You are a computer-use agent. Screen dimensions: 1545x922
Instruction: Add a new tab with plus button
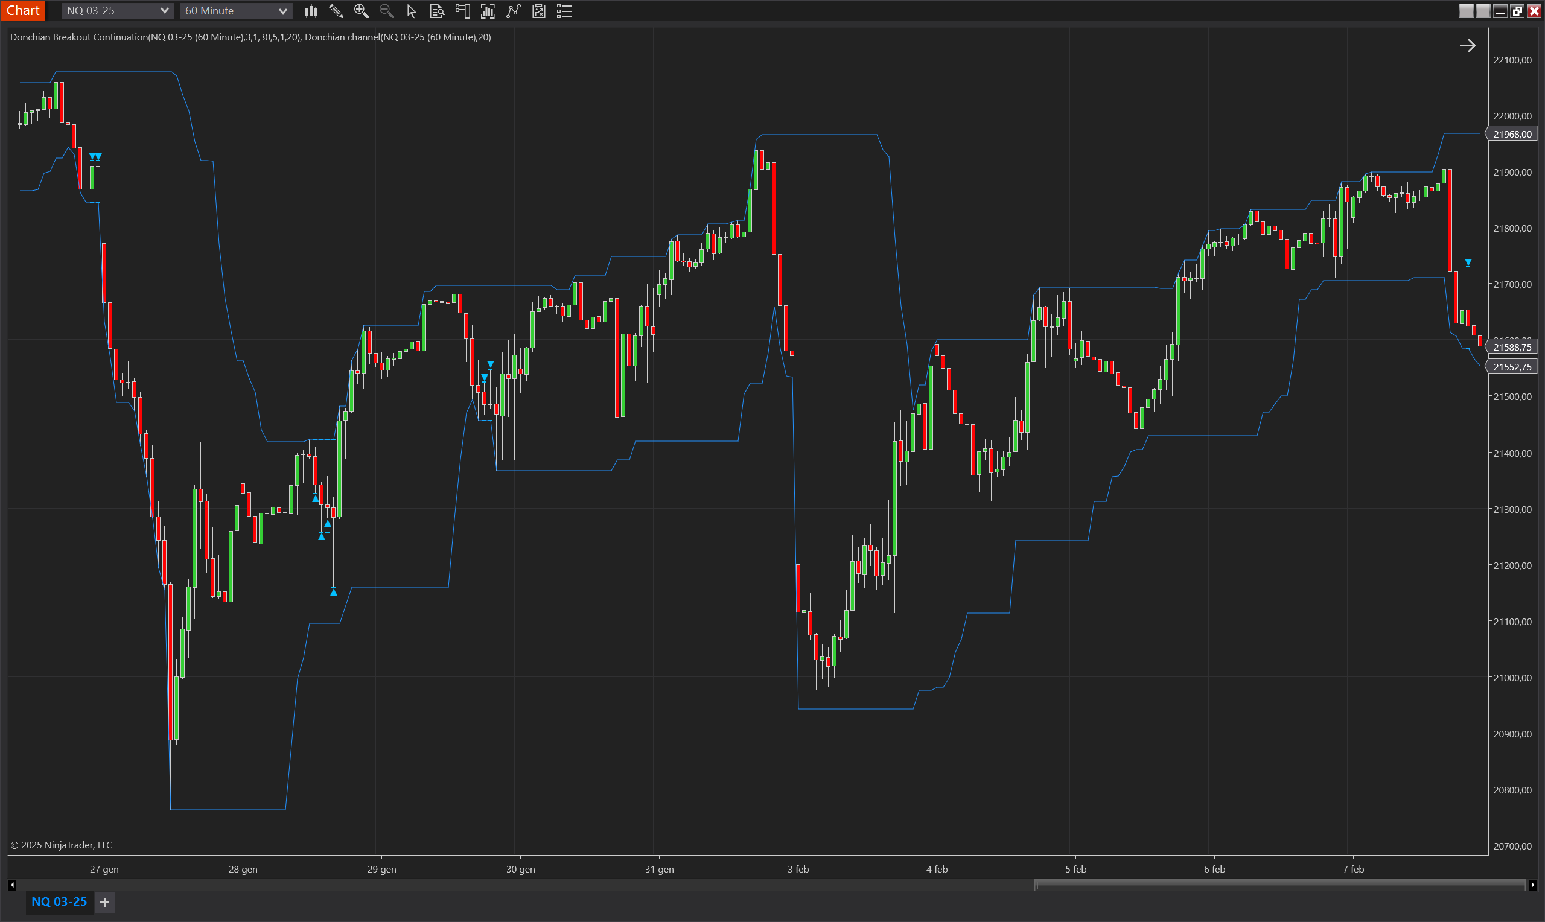pyautogui.click(x=105, y=902)
